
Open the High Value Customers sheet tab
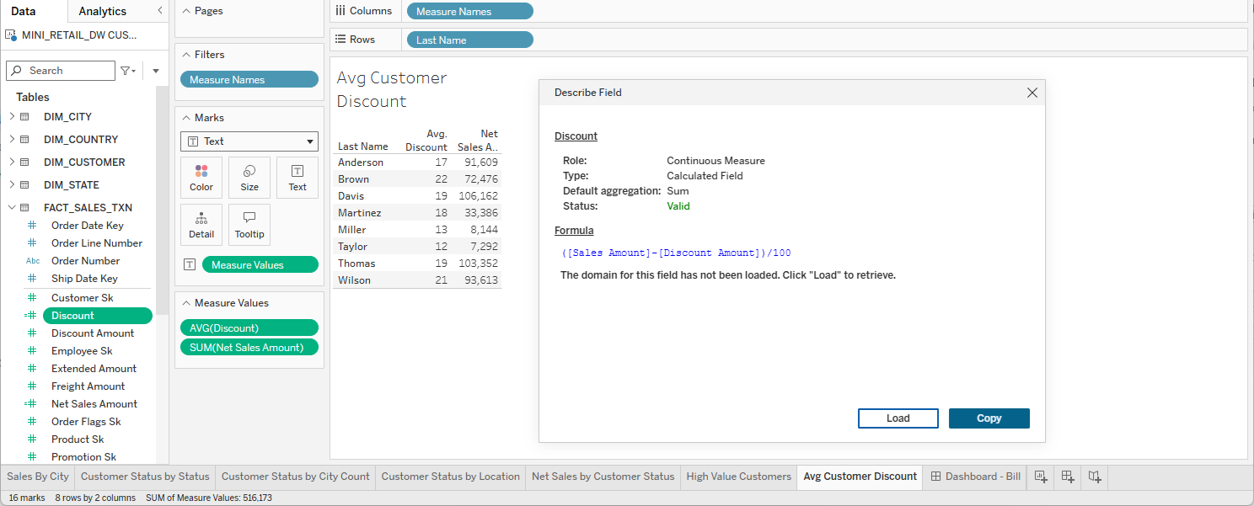click(x=738, y=477)
